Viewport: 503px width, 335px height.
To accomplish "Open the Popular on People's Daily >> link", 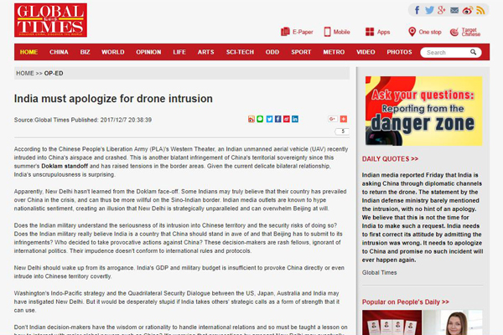I will click(406, 302).
